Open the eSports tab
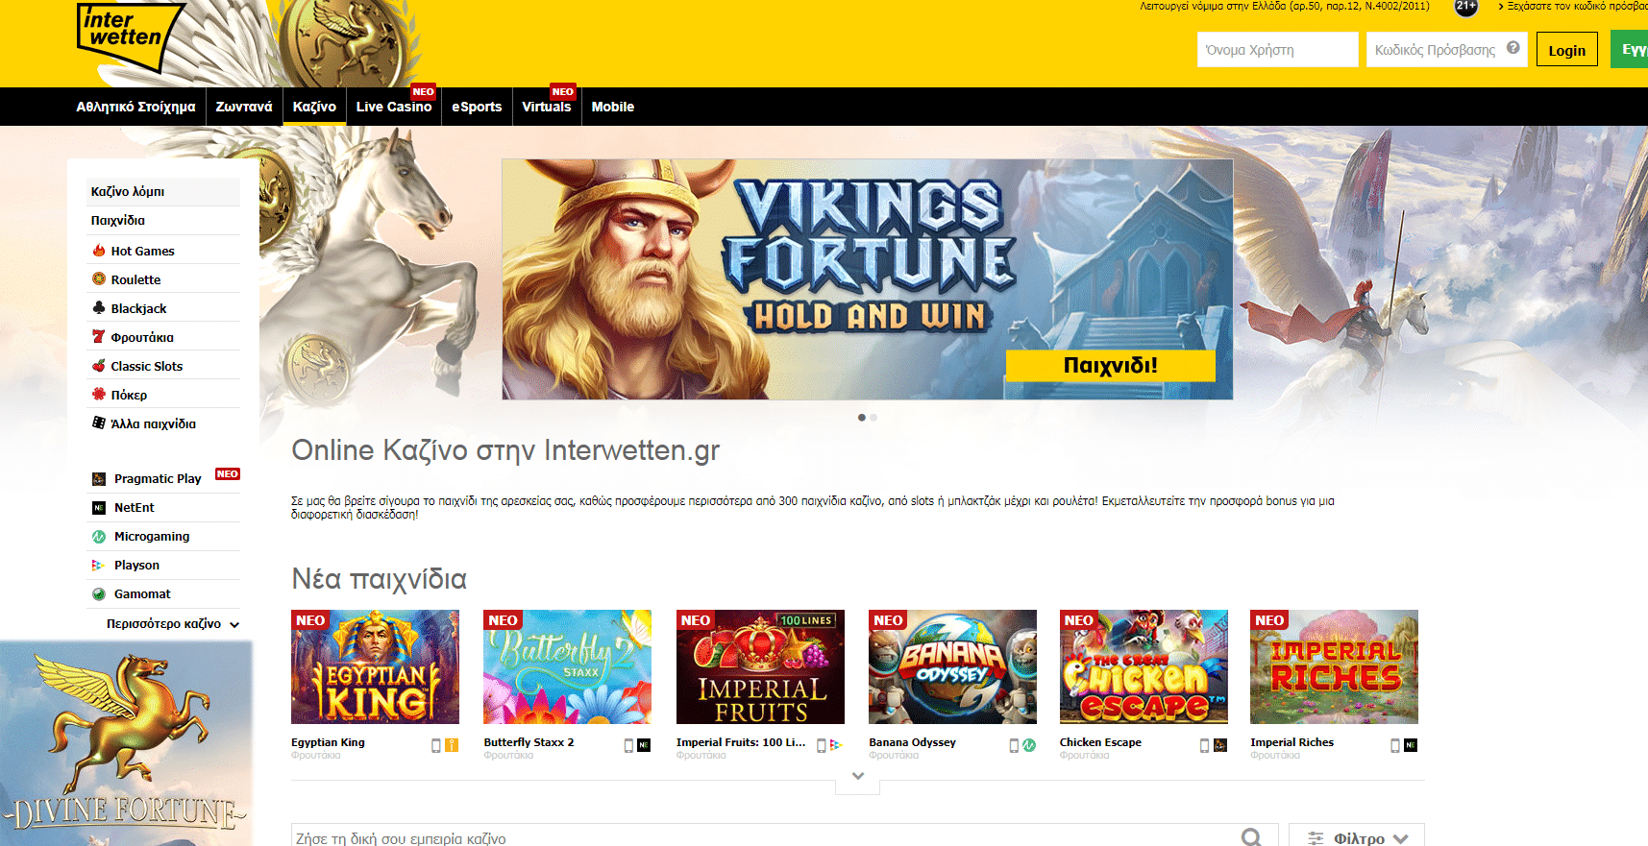1648x846 pixels. pos(477,107)
